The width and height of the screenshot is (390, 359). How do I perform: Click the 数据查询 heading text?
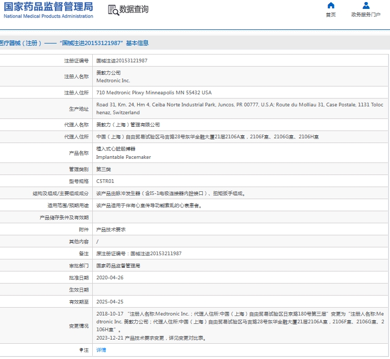point(134,9)
